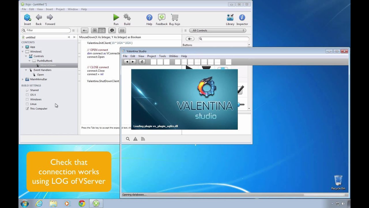369x208 pixels.
Task: Click the warning triangle icon in bottom bar
Action: coord(135,139)
